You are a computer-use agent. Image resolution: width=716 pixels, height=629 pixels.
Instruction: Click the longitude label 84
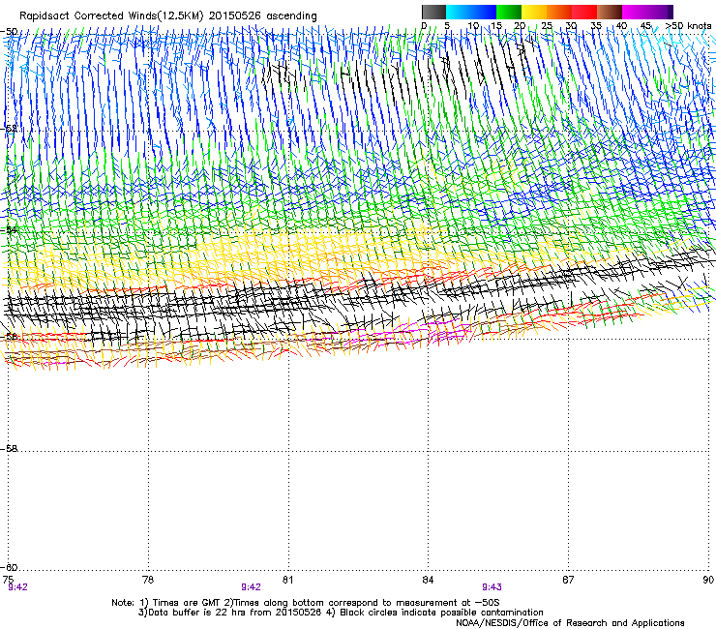point(428,580)
